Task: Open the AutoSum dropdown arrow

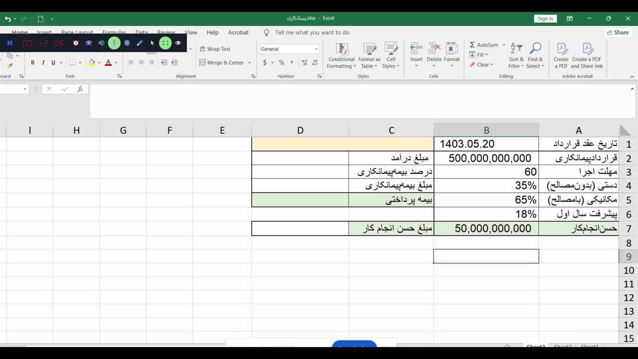Action: (x=503, y=45)
